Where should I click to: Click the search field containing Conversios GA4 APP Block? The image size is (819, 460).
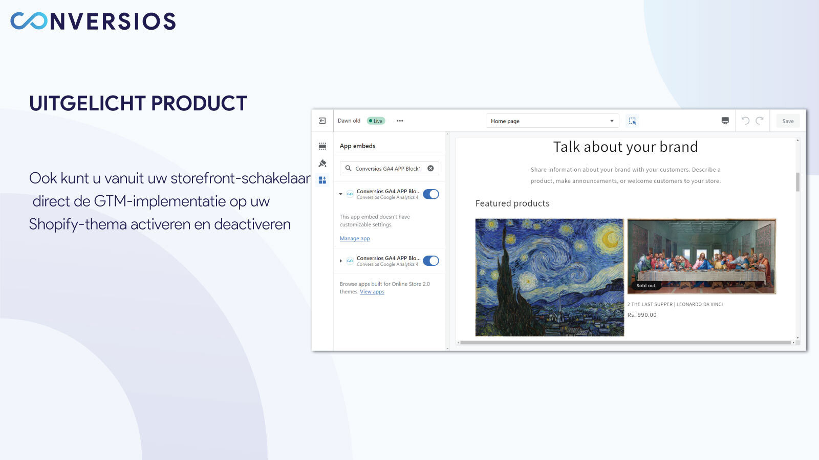click(x=389, y=168)
